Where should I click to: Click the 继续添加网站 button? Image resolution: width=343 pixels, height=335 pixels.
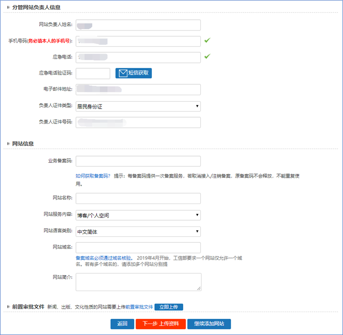[x=209, y=324]
